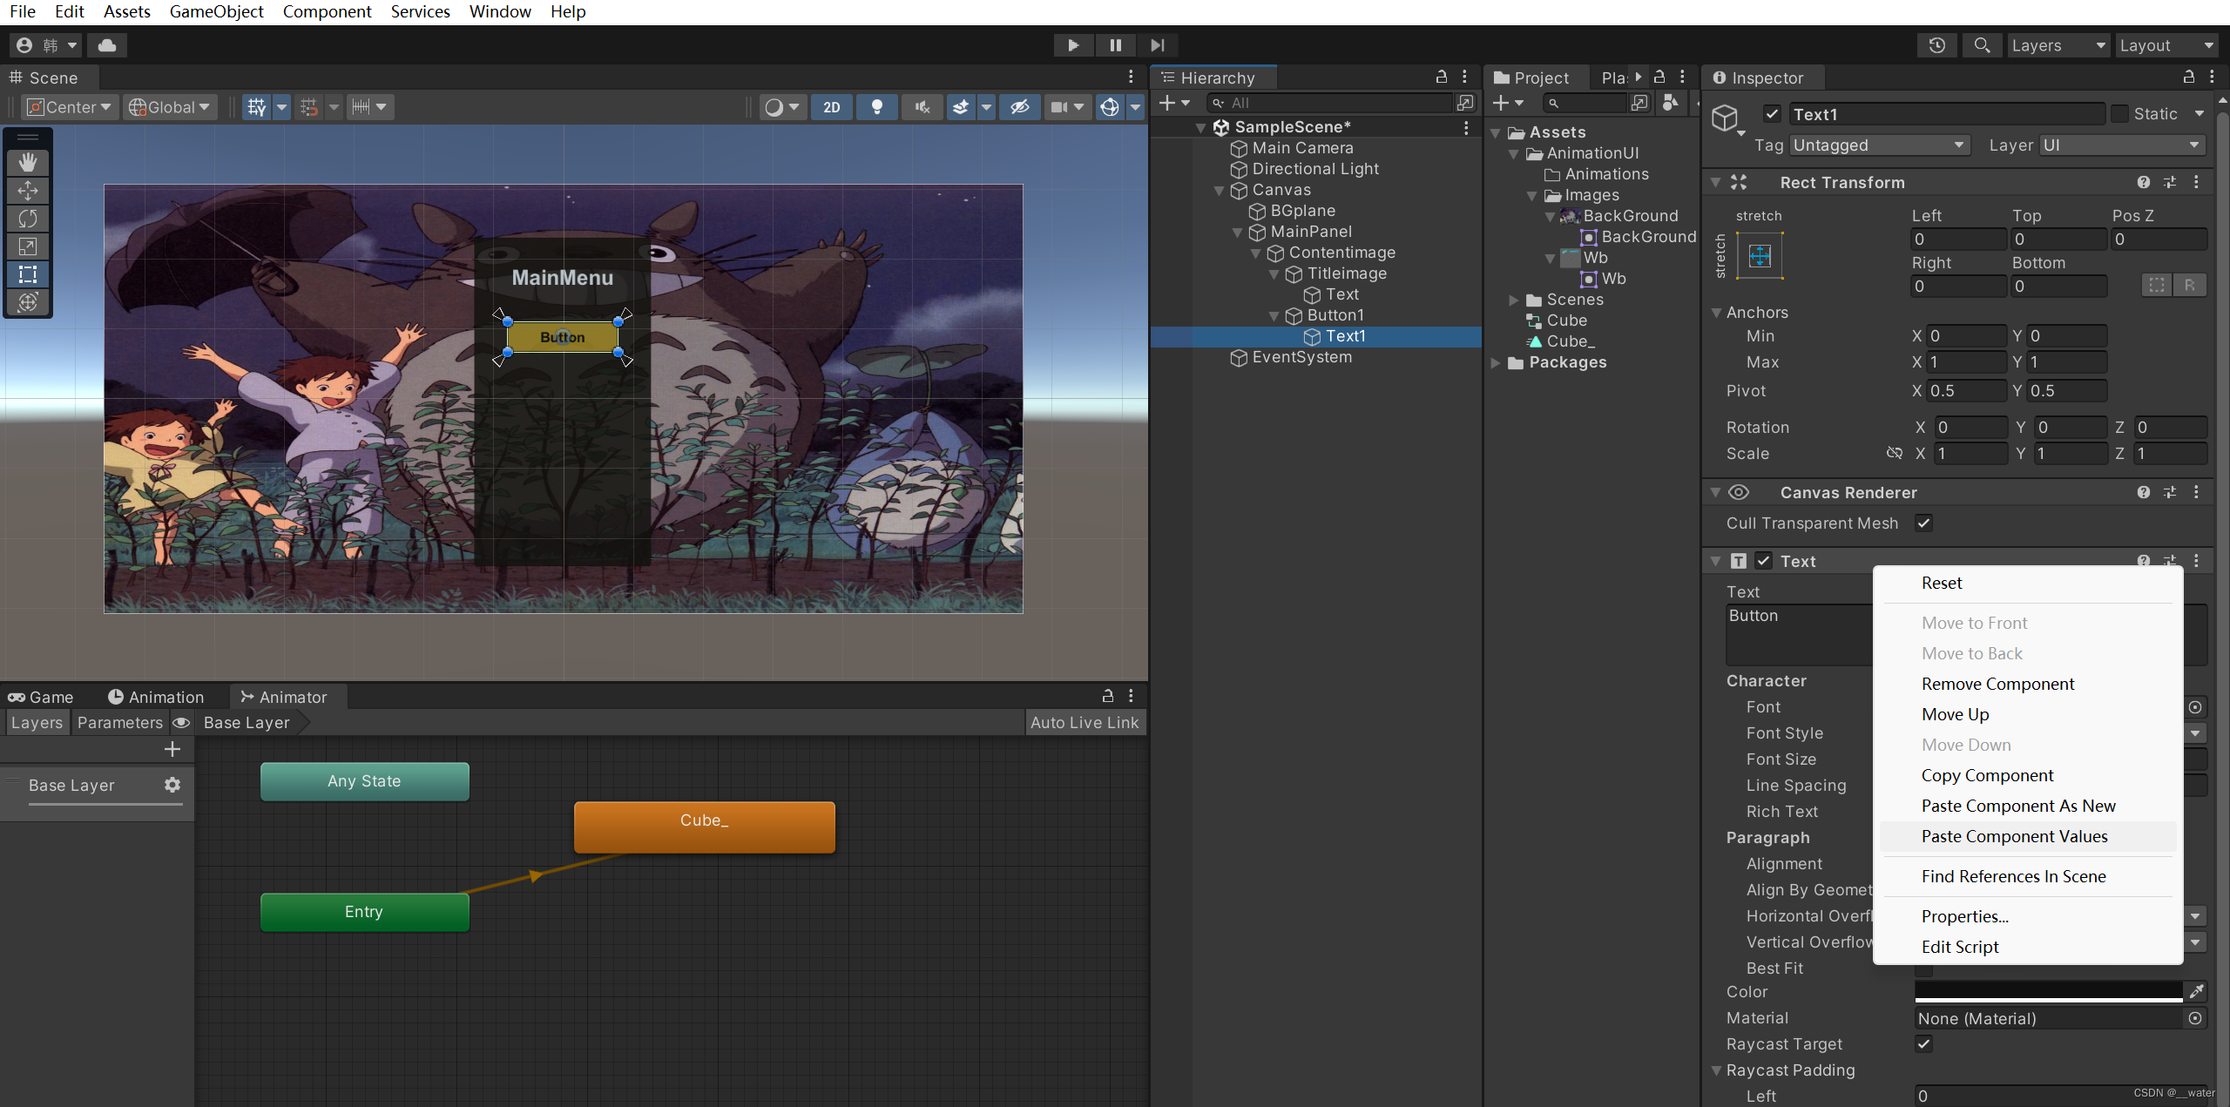
Task: Open Rect Transform help icon
Action: click(2144, 182)
